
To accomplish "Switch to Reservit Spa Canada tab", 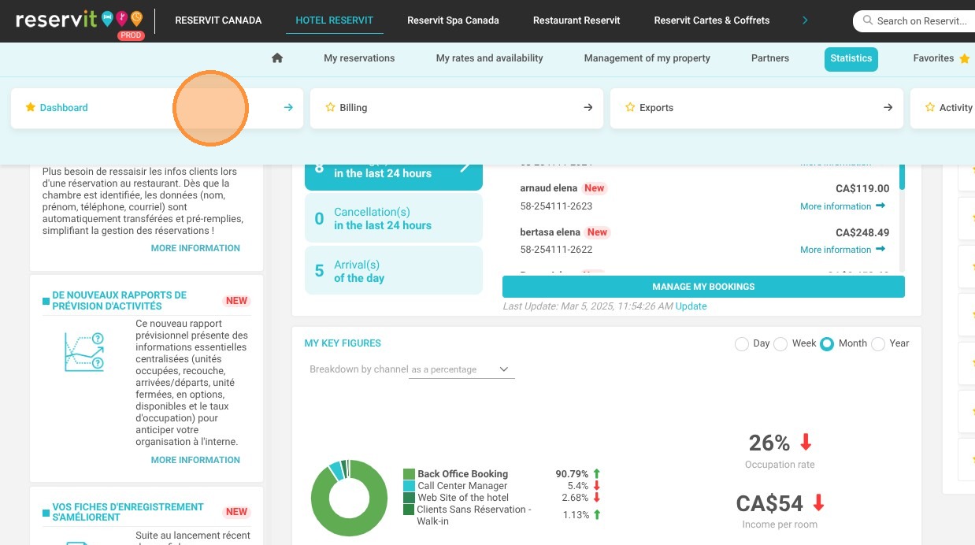I will point(453,20).
